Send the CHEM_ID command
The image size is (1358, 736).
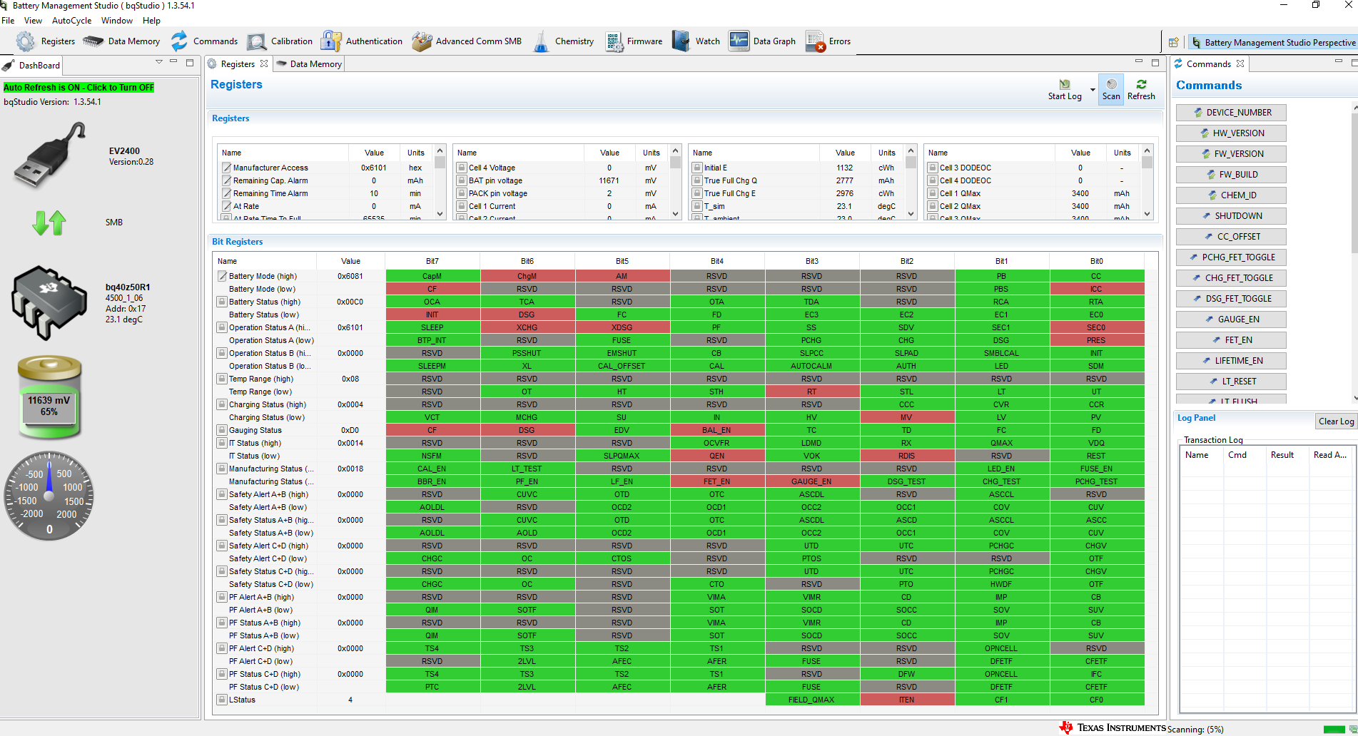click(1231, 195)
